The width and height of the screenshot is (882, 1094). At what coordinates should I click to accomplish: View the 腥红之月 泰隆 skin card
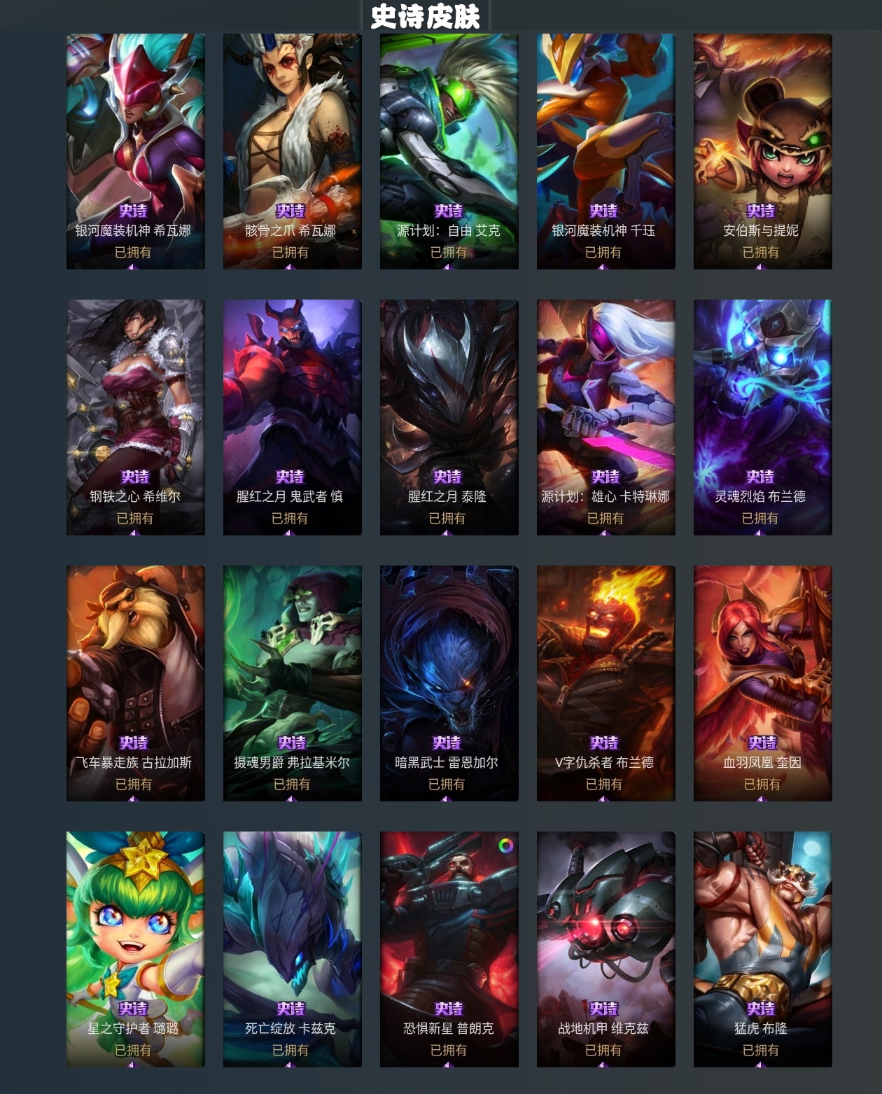(x=449, y=417)
